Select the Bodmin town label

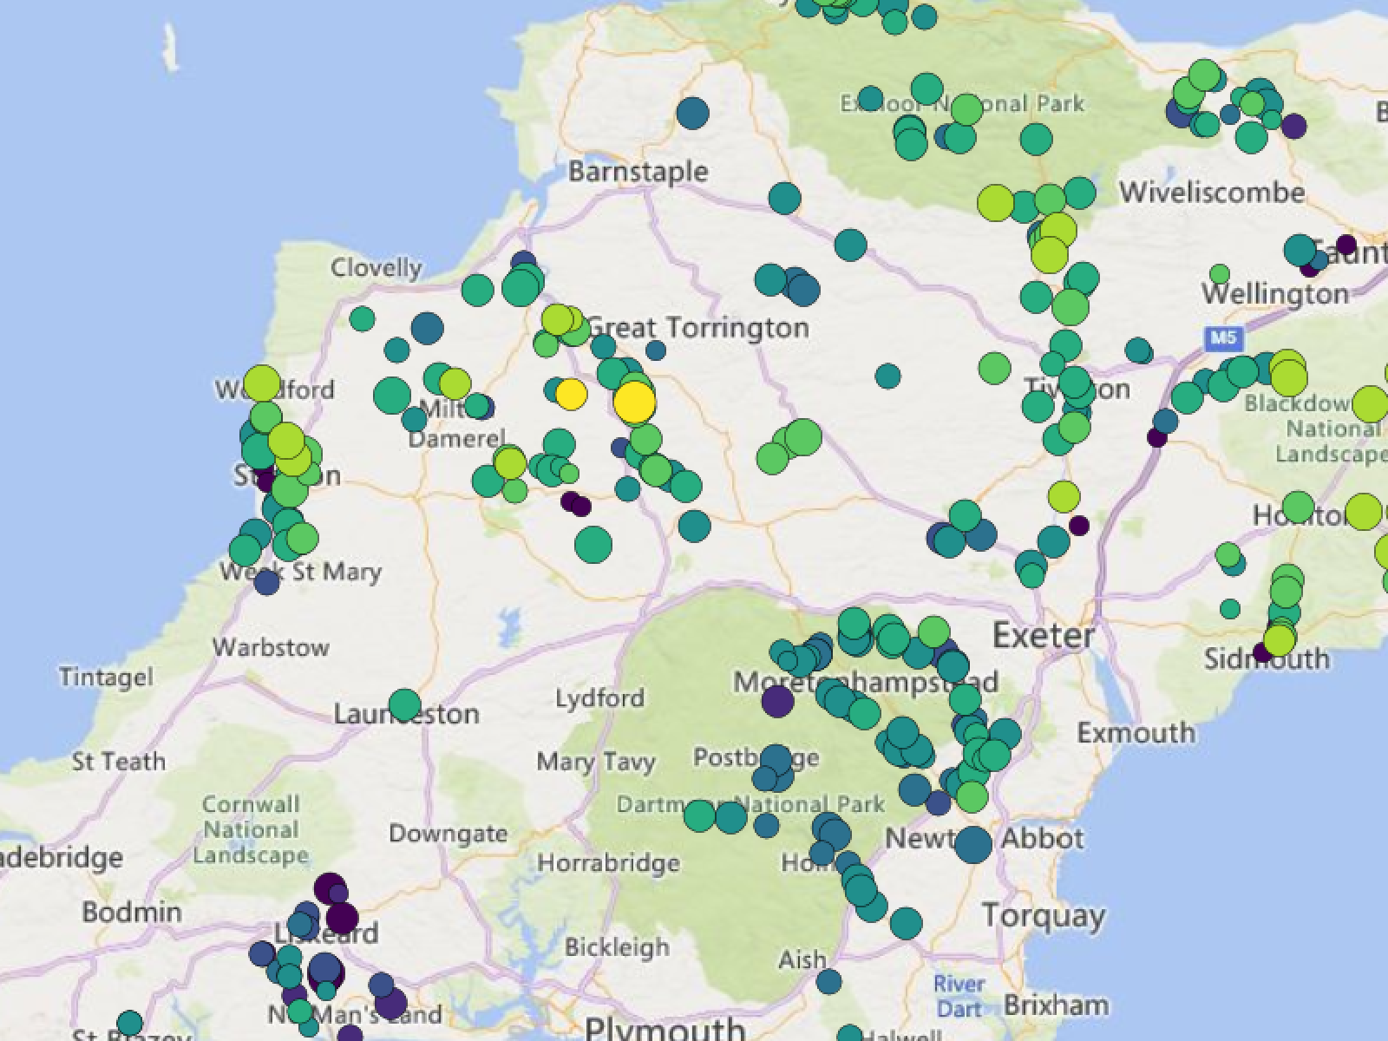click(132, 913)
